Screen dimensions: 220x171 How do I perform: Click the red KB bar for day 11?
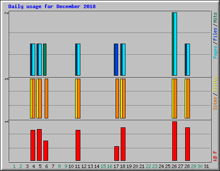pos(78,145)
